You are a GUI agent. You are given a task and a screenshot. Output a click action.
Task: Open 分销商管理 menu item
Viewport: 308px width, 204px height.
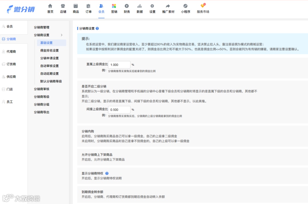42,27
